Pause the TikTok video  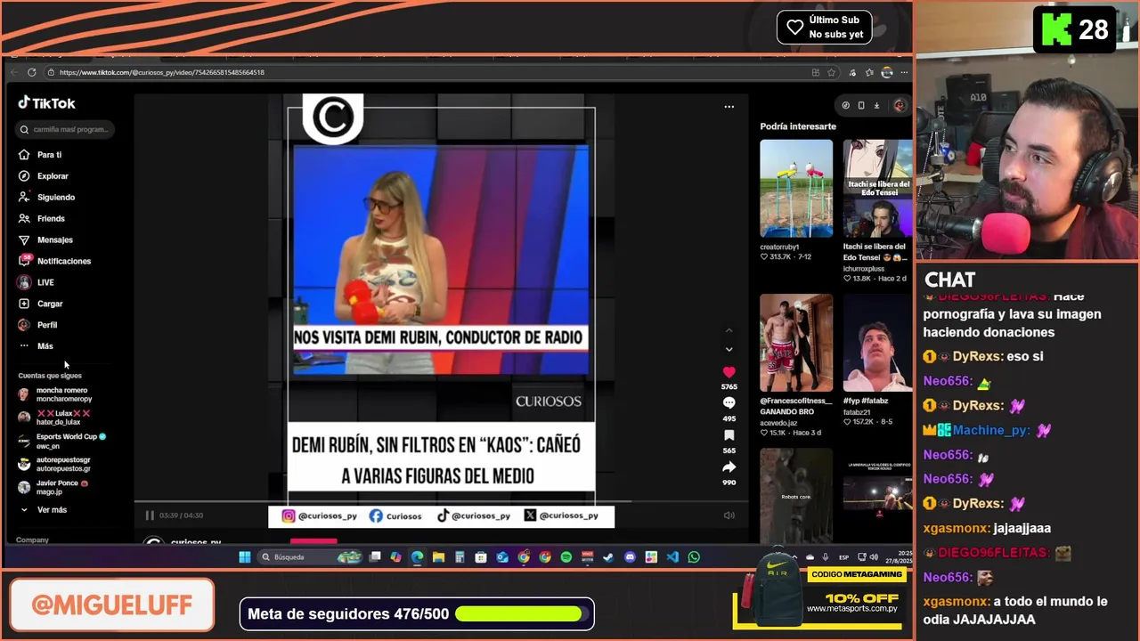click(150, 515)
